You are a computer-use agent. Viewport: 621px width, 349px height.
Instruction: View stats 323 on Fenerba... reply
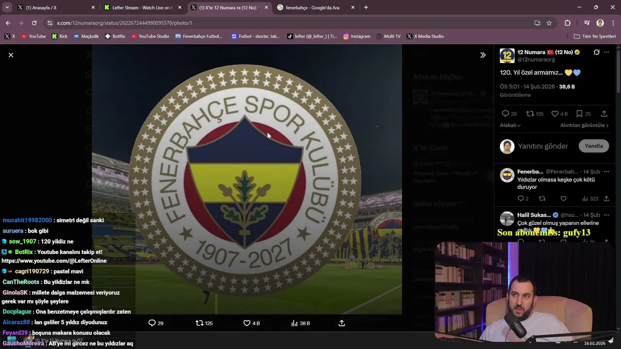[x=590, y=199]
